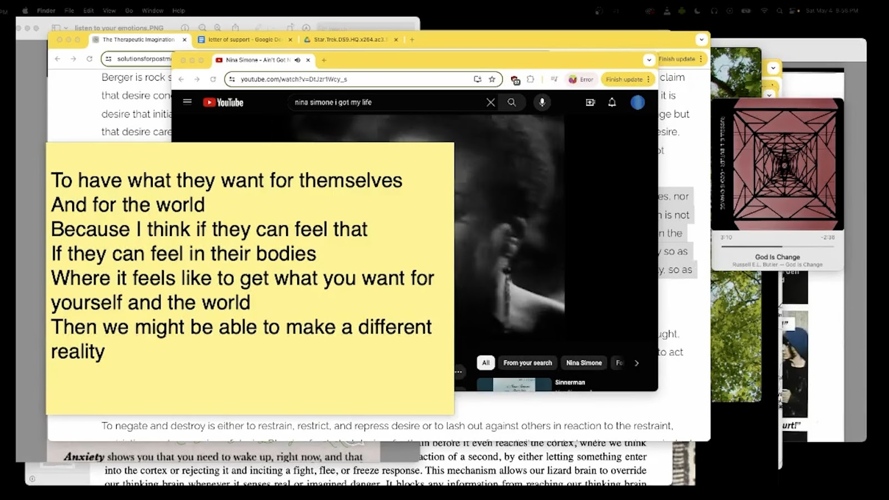This screenshot has height=500, width=889.
Task: Select the All filter chip
Action: click(x=486, y=363)
